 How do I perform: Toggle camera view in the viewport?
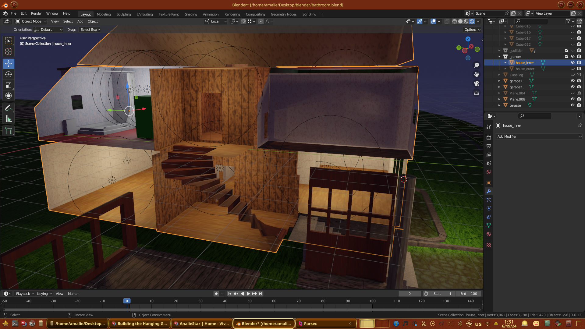477,83
